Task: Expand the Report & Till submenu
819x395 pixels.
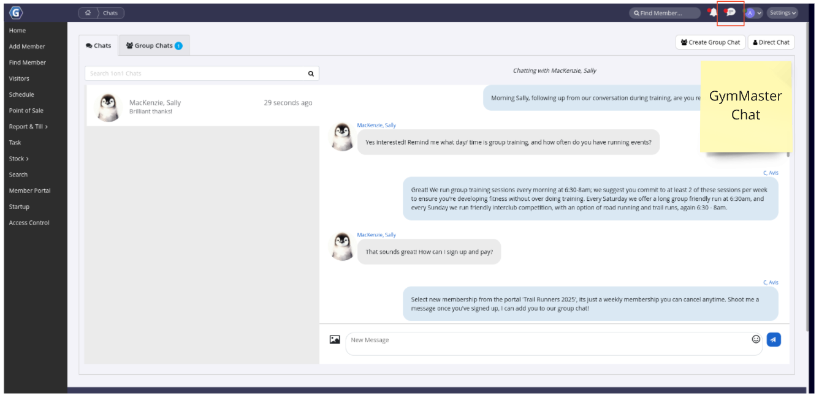Action: tap(28, 127)
